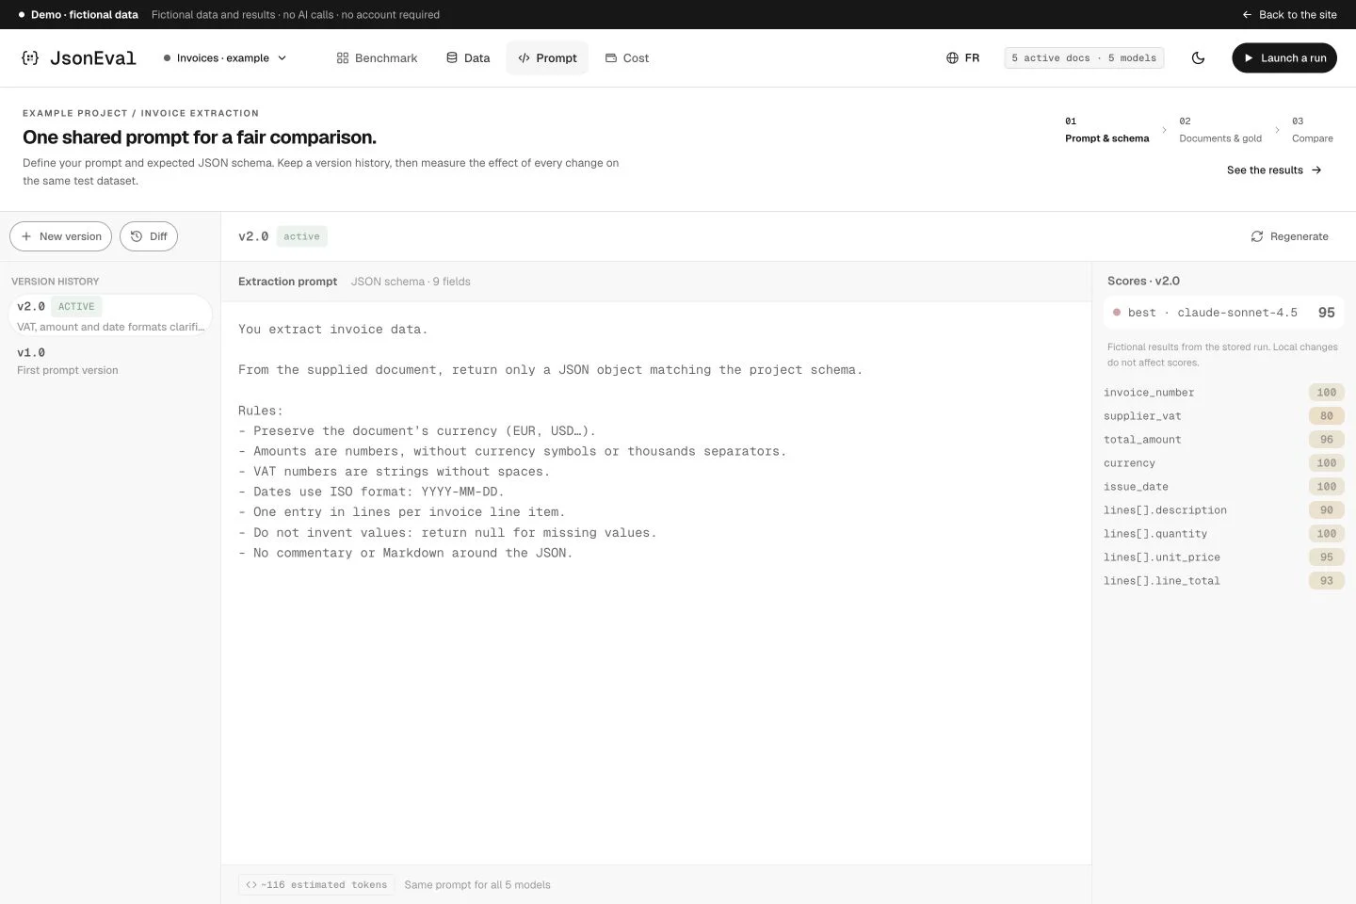The width and height of the screenshot is (1356, 904).
Task: Click the lines[].line_total score row
Action: [1223, 581]
